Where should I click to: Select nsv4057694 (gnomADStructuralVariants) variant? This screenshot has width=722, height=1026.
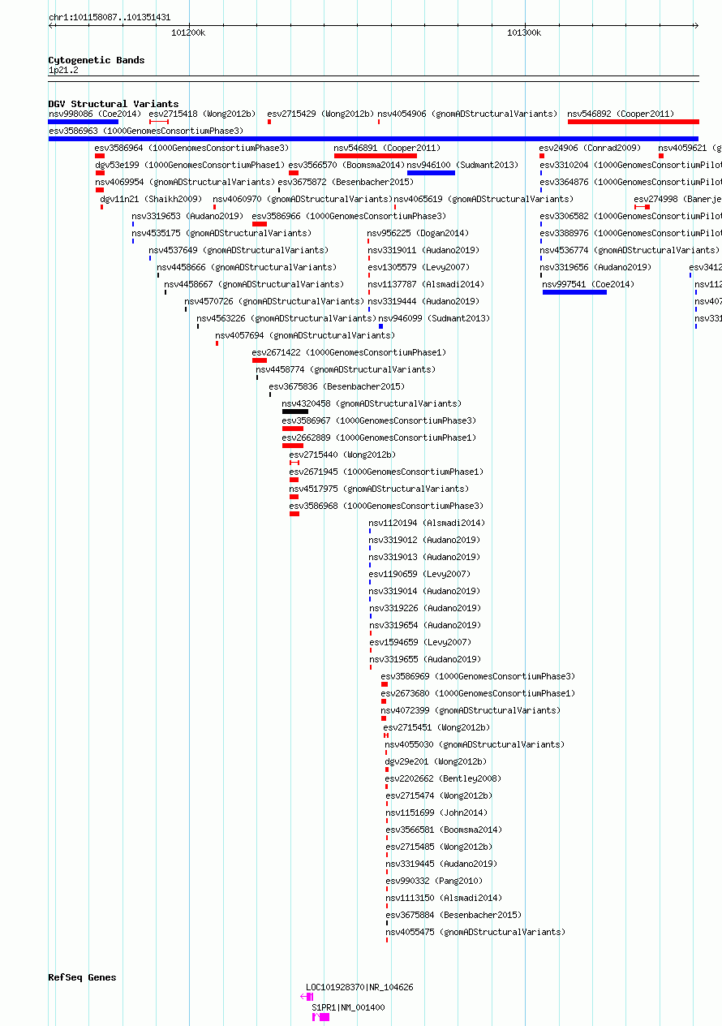(x=305, y=336)
